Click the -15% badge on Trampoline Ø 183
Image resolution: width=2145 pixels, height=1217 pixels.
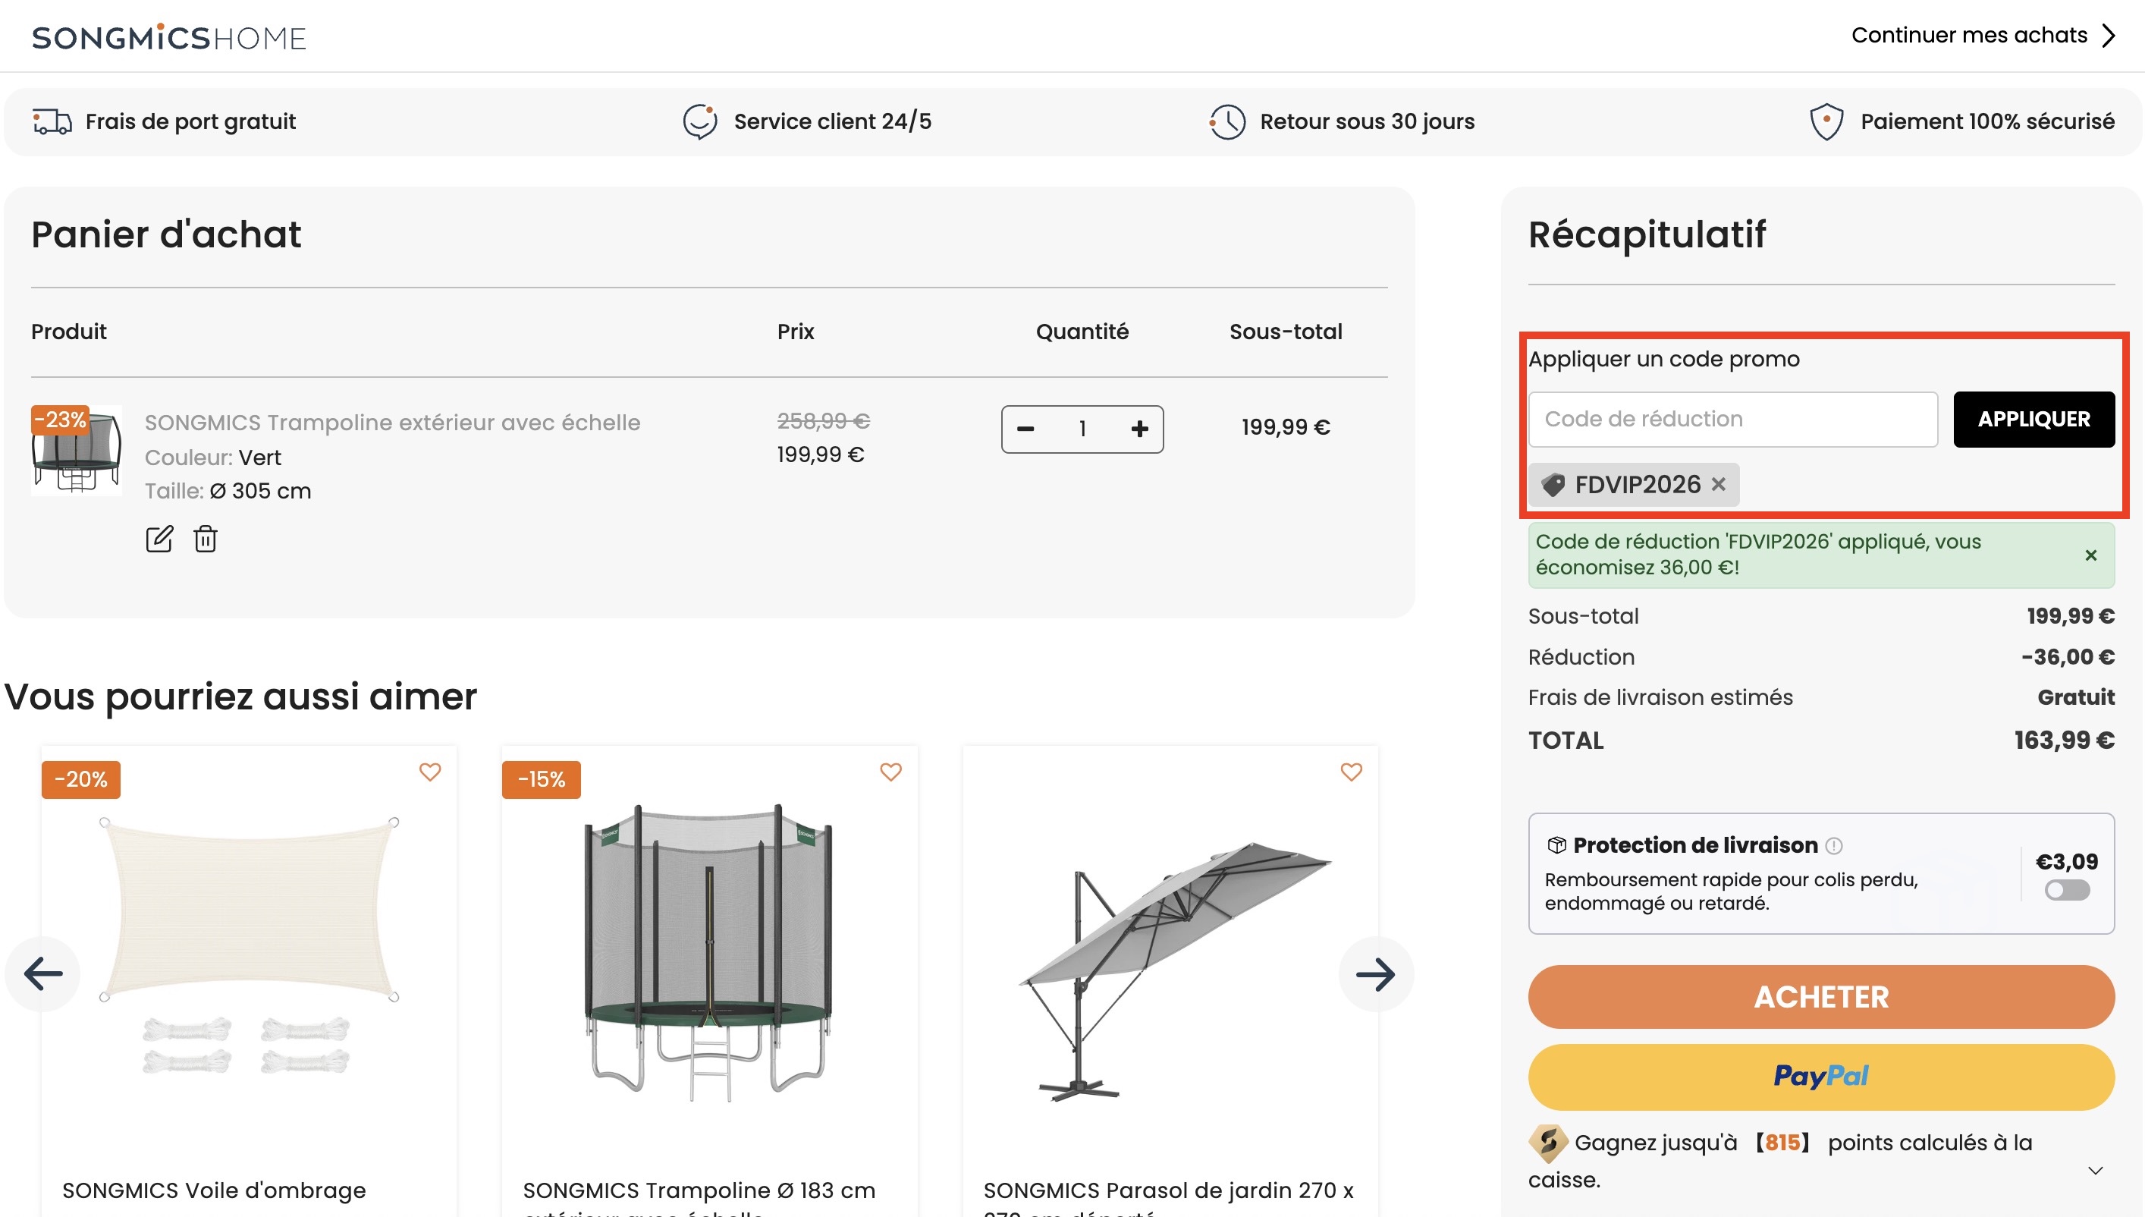tap(542, 779)
